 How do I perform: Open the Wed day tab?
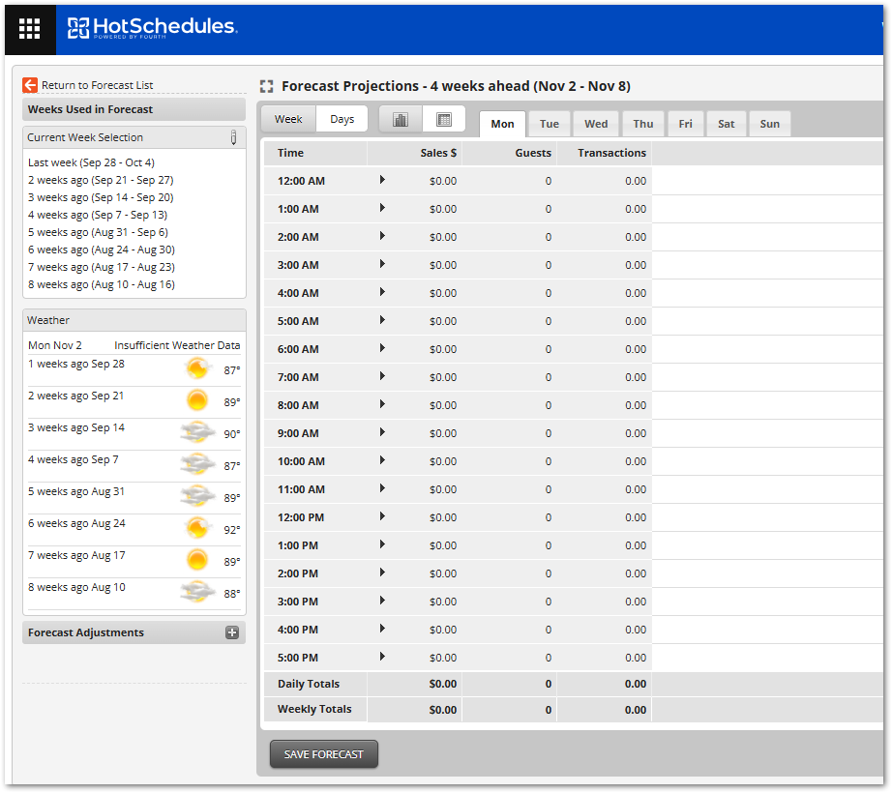click(x=596, y=124)
